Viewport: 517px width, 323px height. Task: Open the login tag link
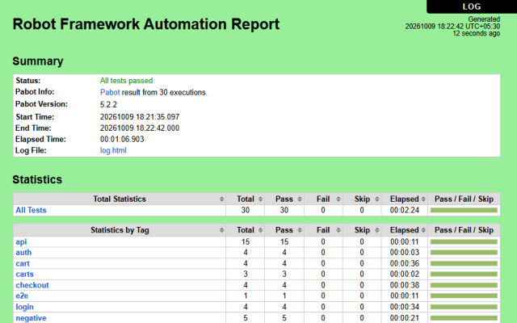(x=25, y=307)
